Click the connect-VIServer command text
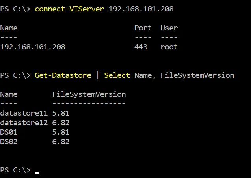 pos(69,9)
